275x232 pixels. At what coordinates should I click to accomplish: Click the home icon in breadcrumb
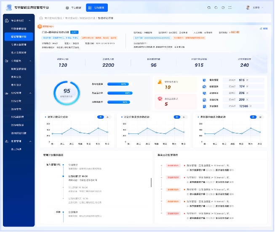click(x=41, y=18)
